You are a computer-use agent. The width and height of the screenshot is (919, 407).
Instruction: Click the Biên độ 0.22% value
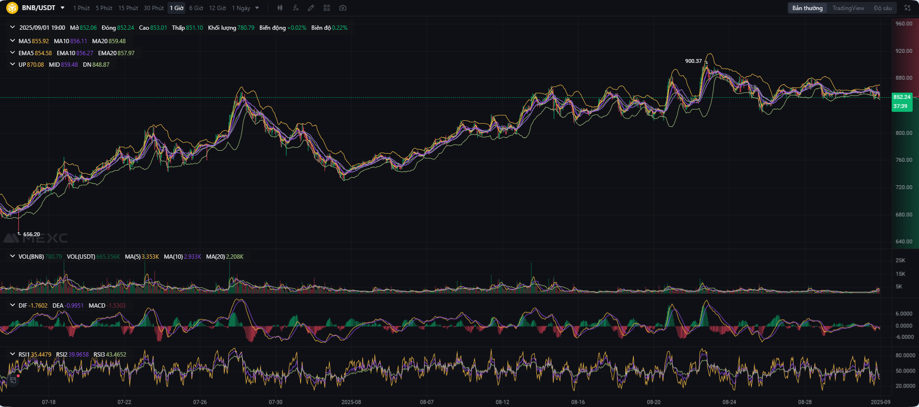329,28
